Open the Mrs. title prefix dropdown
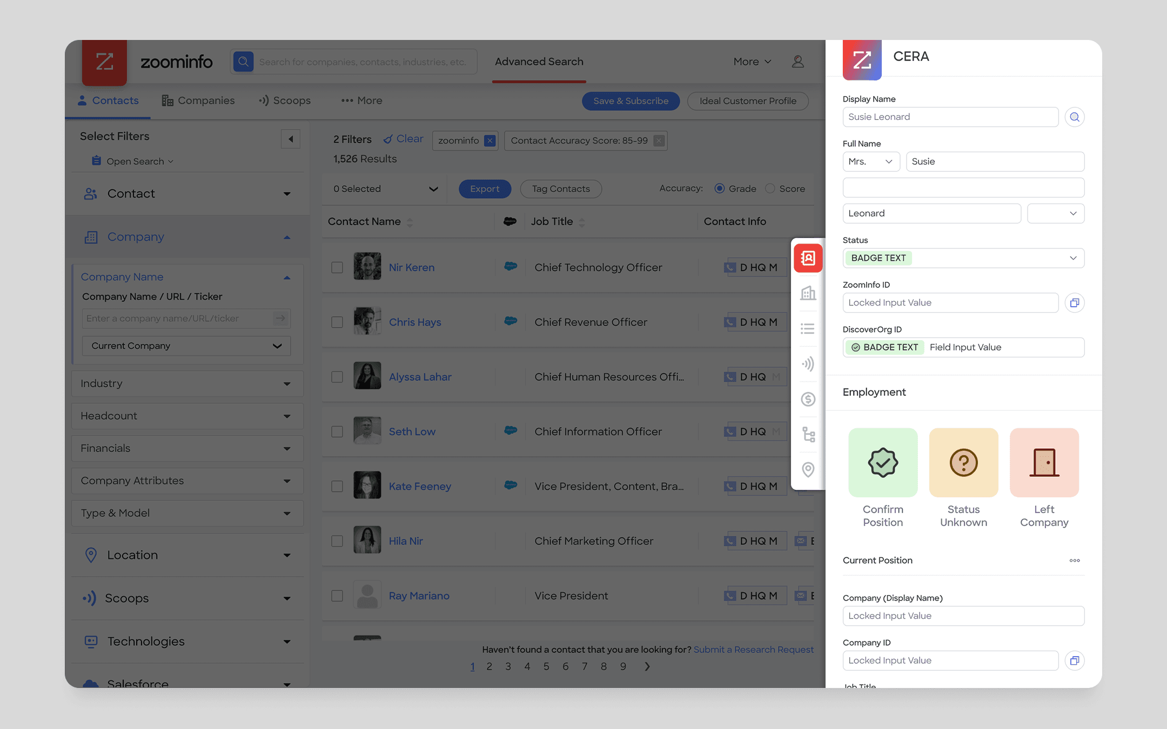The width and height of the screenshot is (1167, 729). [871, 161]
